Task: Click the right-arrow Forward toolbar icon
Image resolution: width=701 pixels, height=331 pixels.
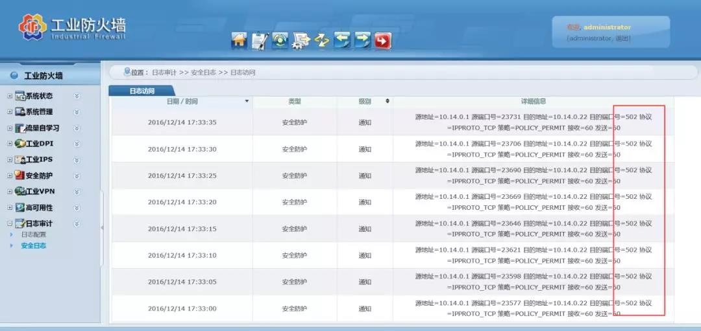Action: click(363, 41)
